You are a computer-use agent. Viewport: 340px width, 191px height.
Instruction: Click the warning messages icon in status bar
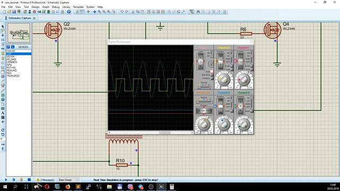[x=38, y=180]
